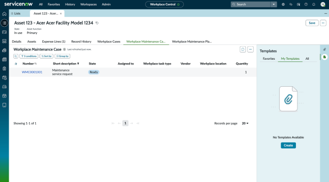The image size is (329, 182).
Task: Click the Lists icon in left sidebar
Action: [4, 23]
